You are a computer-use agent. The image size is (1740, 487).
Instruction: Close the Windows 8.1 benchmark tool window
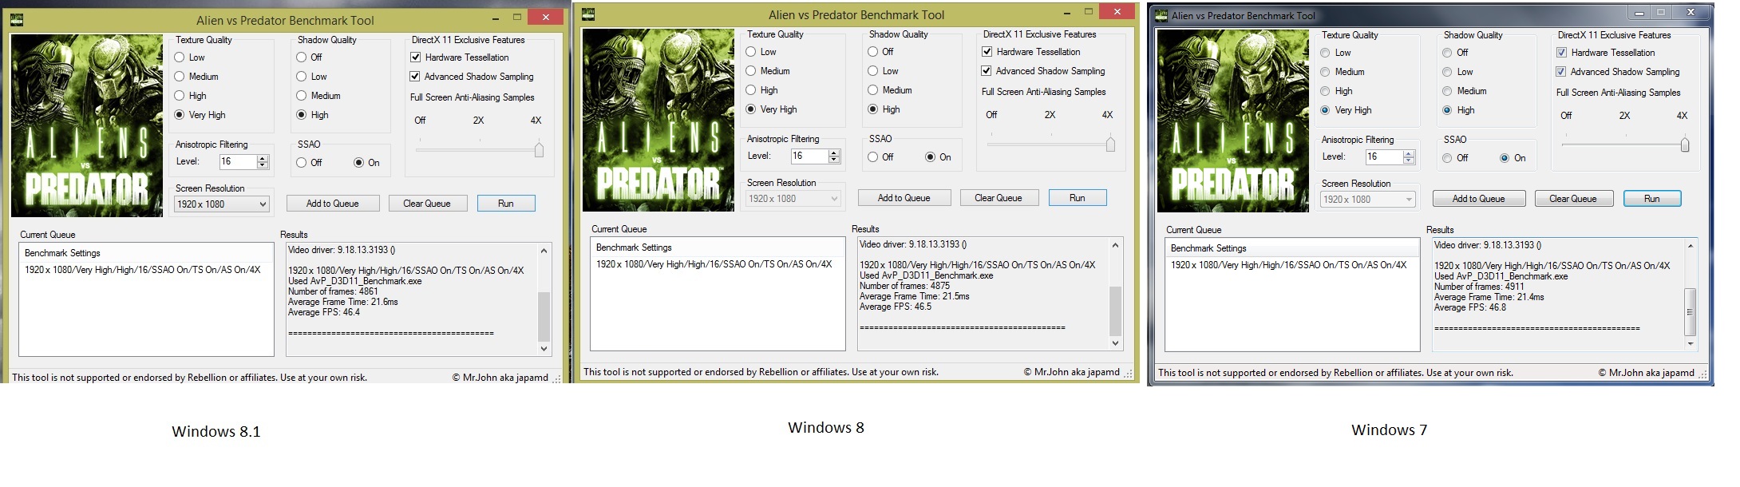point(547,17)
